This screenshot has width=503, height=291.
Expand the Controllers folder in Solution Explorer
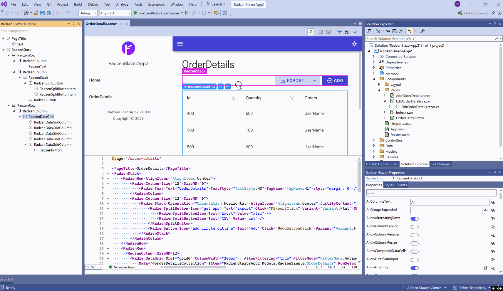pos(374,140)
